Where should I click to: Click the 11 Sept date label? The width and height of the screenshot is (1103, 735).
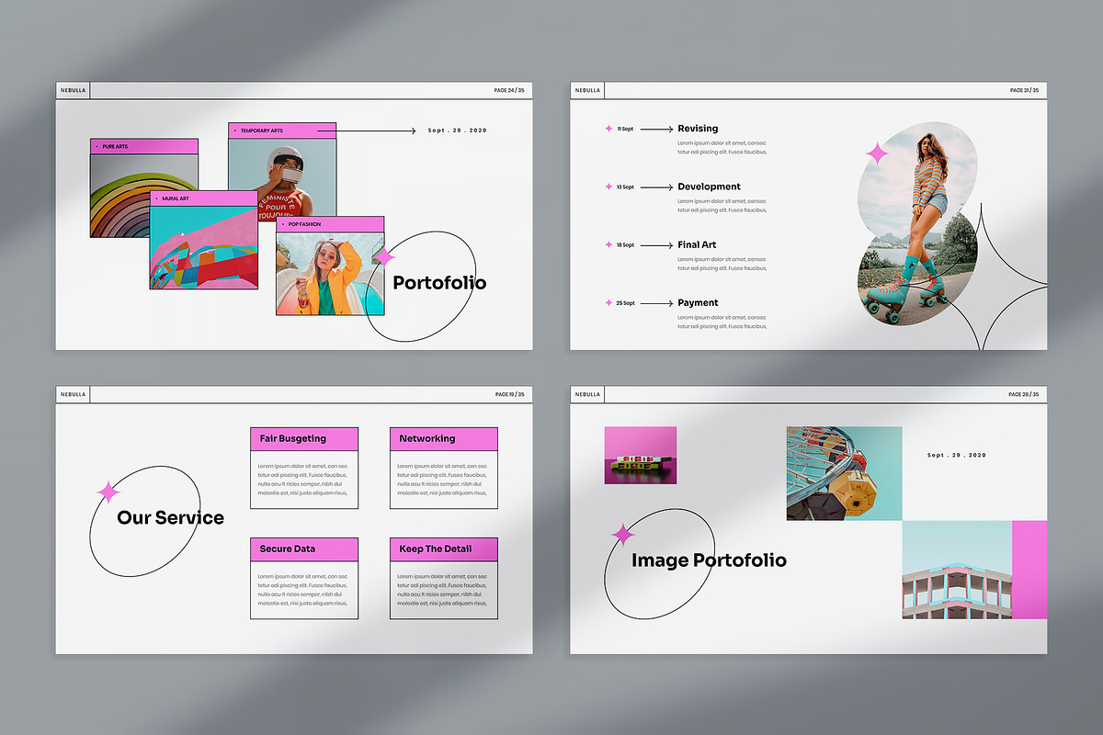point(625,129)
